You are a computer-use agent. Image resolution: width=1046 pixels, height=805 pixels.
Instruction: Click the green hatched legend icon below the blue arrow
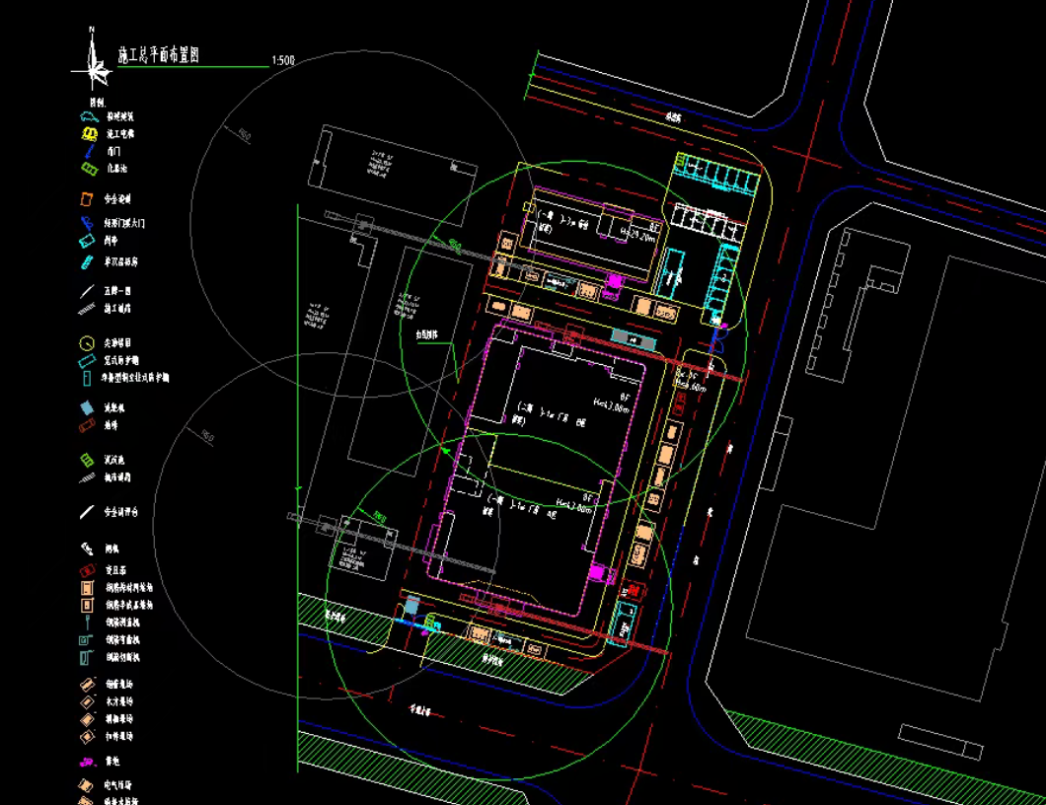pos(89,170)
